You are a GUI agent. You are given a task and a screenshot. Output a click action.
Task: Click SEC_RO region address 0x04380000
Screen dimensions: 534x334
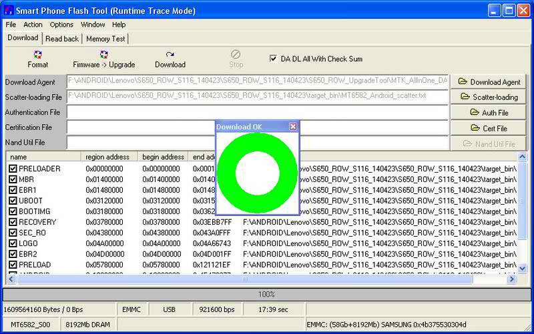coord(104,233)
